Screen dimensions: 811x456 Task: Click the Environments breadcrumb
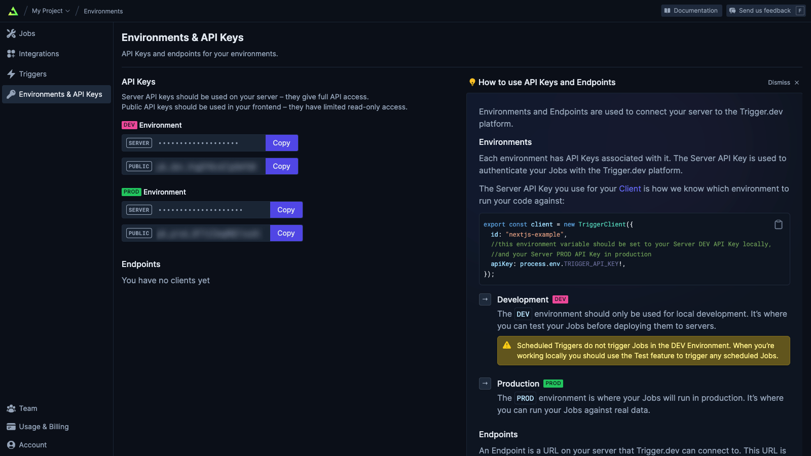tap(103, 11)
